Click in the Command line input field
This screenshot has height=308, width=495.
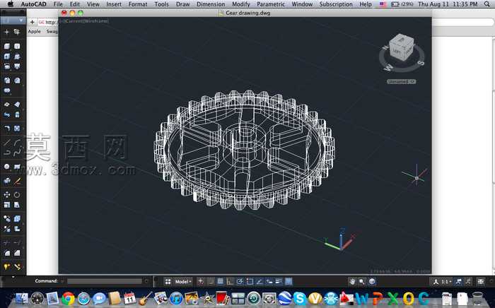click(105, 281)
